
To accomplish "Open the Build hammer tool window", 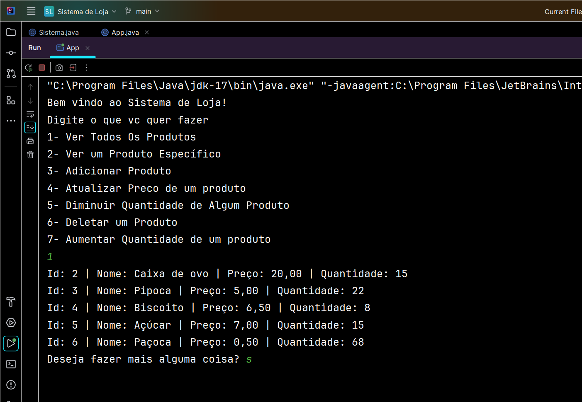I will tap(11, 302).
